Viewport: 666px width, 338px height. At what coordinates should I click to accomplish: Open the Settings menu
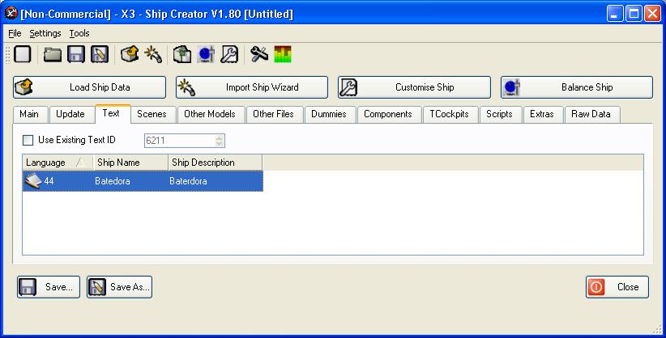45,33
